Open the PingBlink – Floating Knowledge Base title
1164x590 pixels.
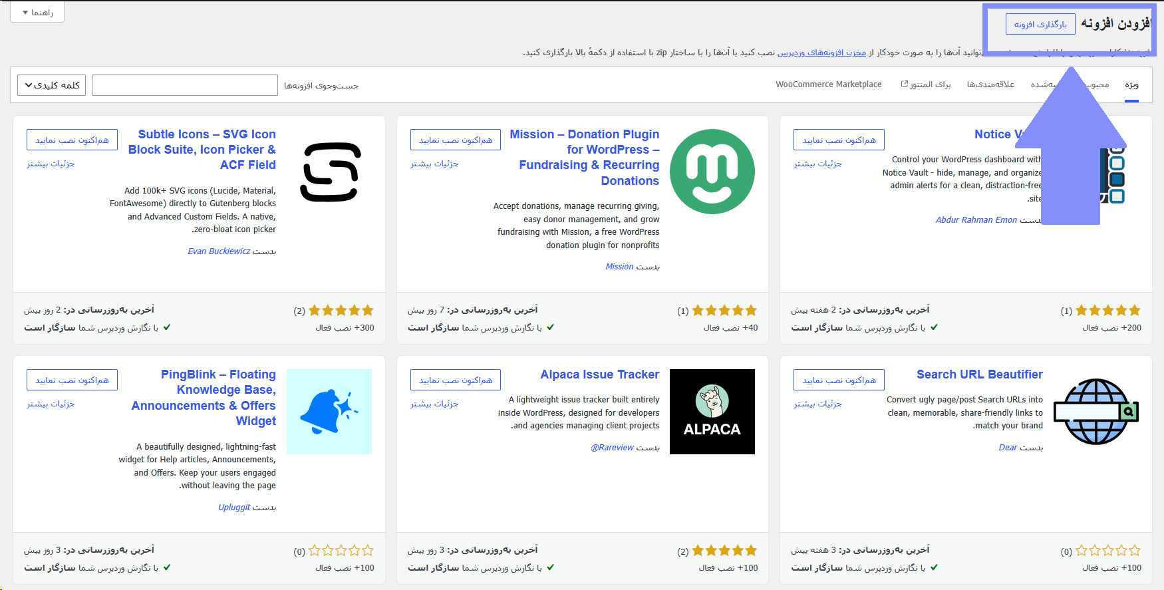204,398
